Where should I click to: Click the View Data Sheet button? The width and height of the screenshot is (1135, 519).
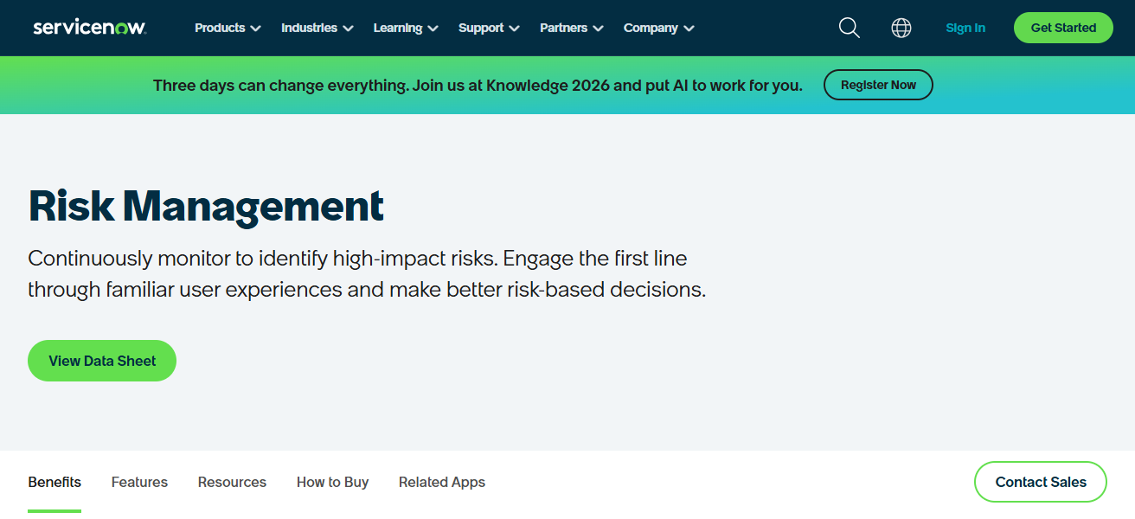[x=101, y=361]
